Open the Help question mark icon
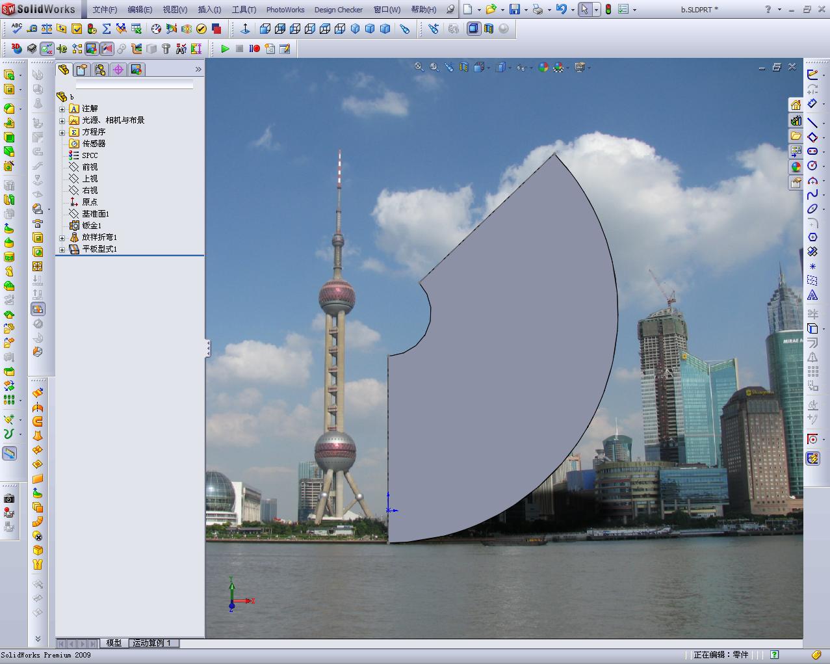 [x=768, y=10]
